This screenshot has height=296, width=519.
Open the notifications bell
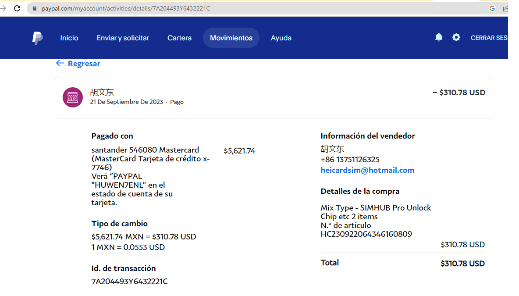pos(439,37)
